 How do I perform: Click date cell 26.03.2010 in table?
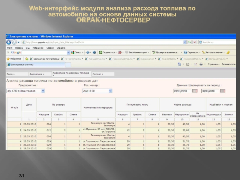pyautogui.click(x=29, y=141)
